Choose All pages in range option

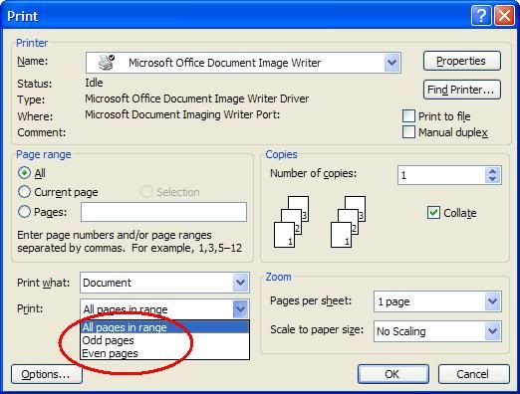164,327
